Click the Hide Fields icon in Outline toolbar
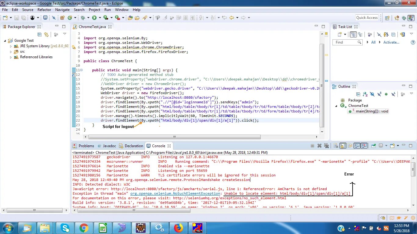417x234 pixels. coord(372,94)
